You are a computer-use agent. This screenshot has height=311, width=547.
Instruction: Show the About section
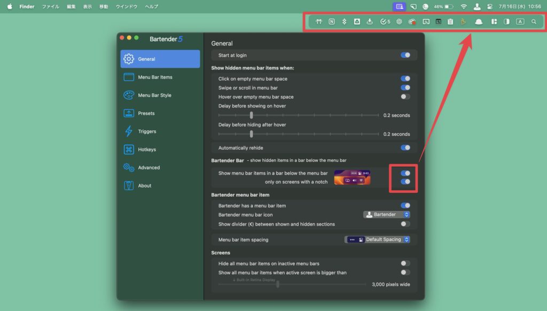coord(160,186)
